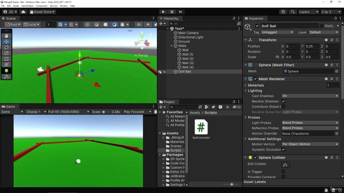This screenshot has width=344, height=193.
Task: Select the Inspector tab
Action: tap(254, 18)
